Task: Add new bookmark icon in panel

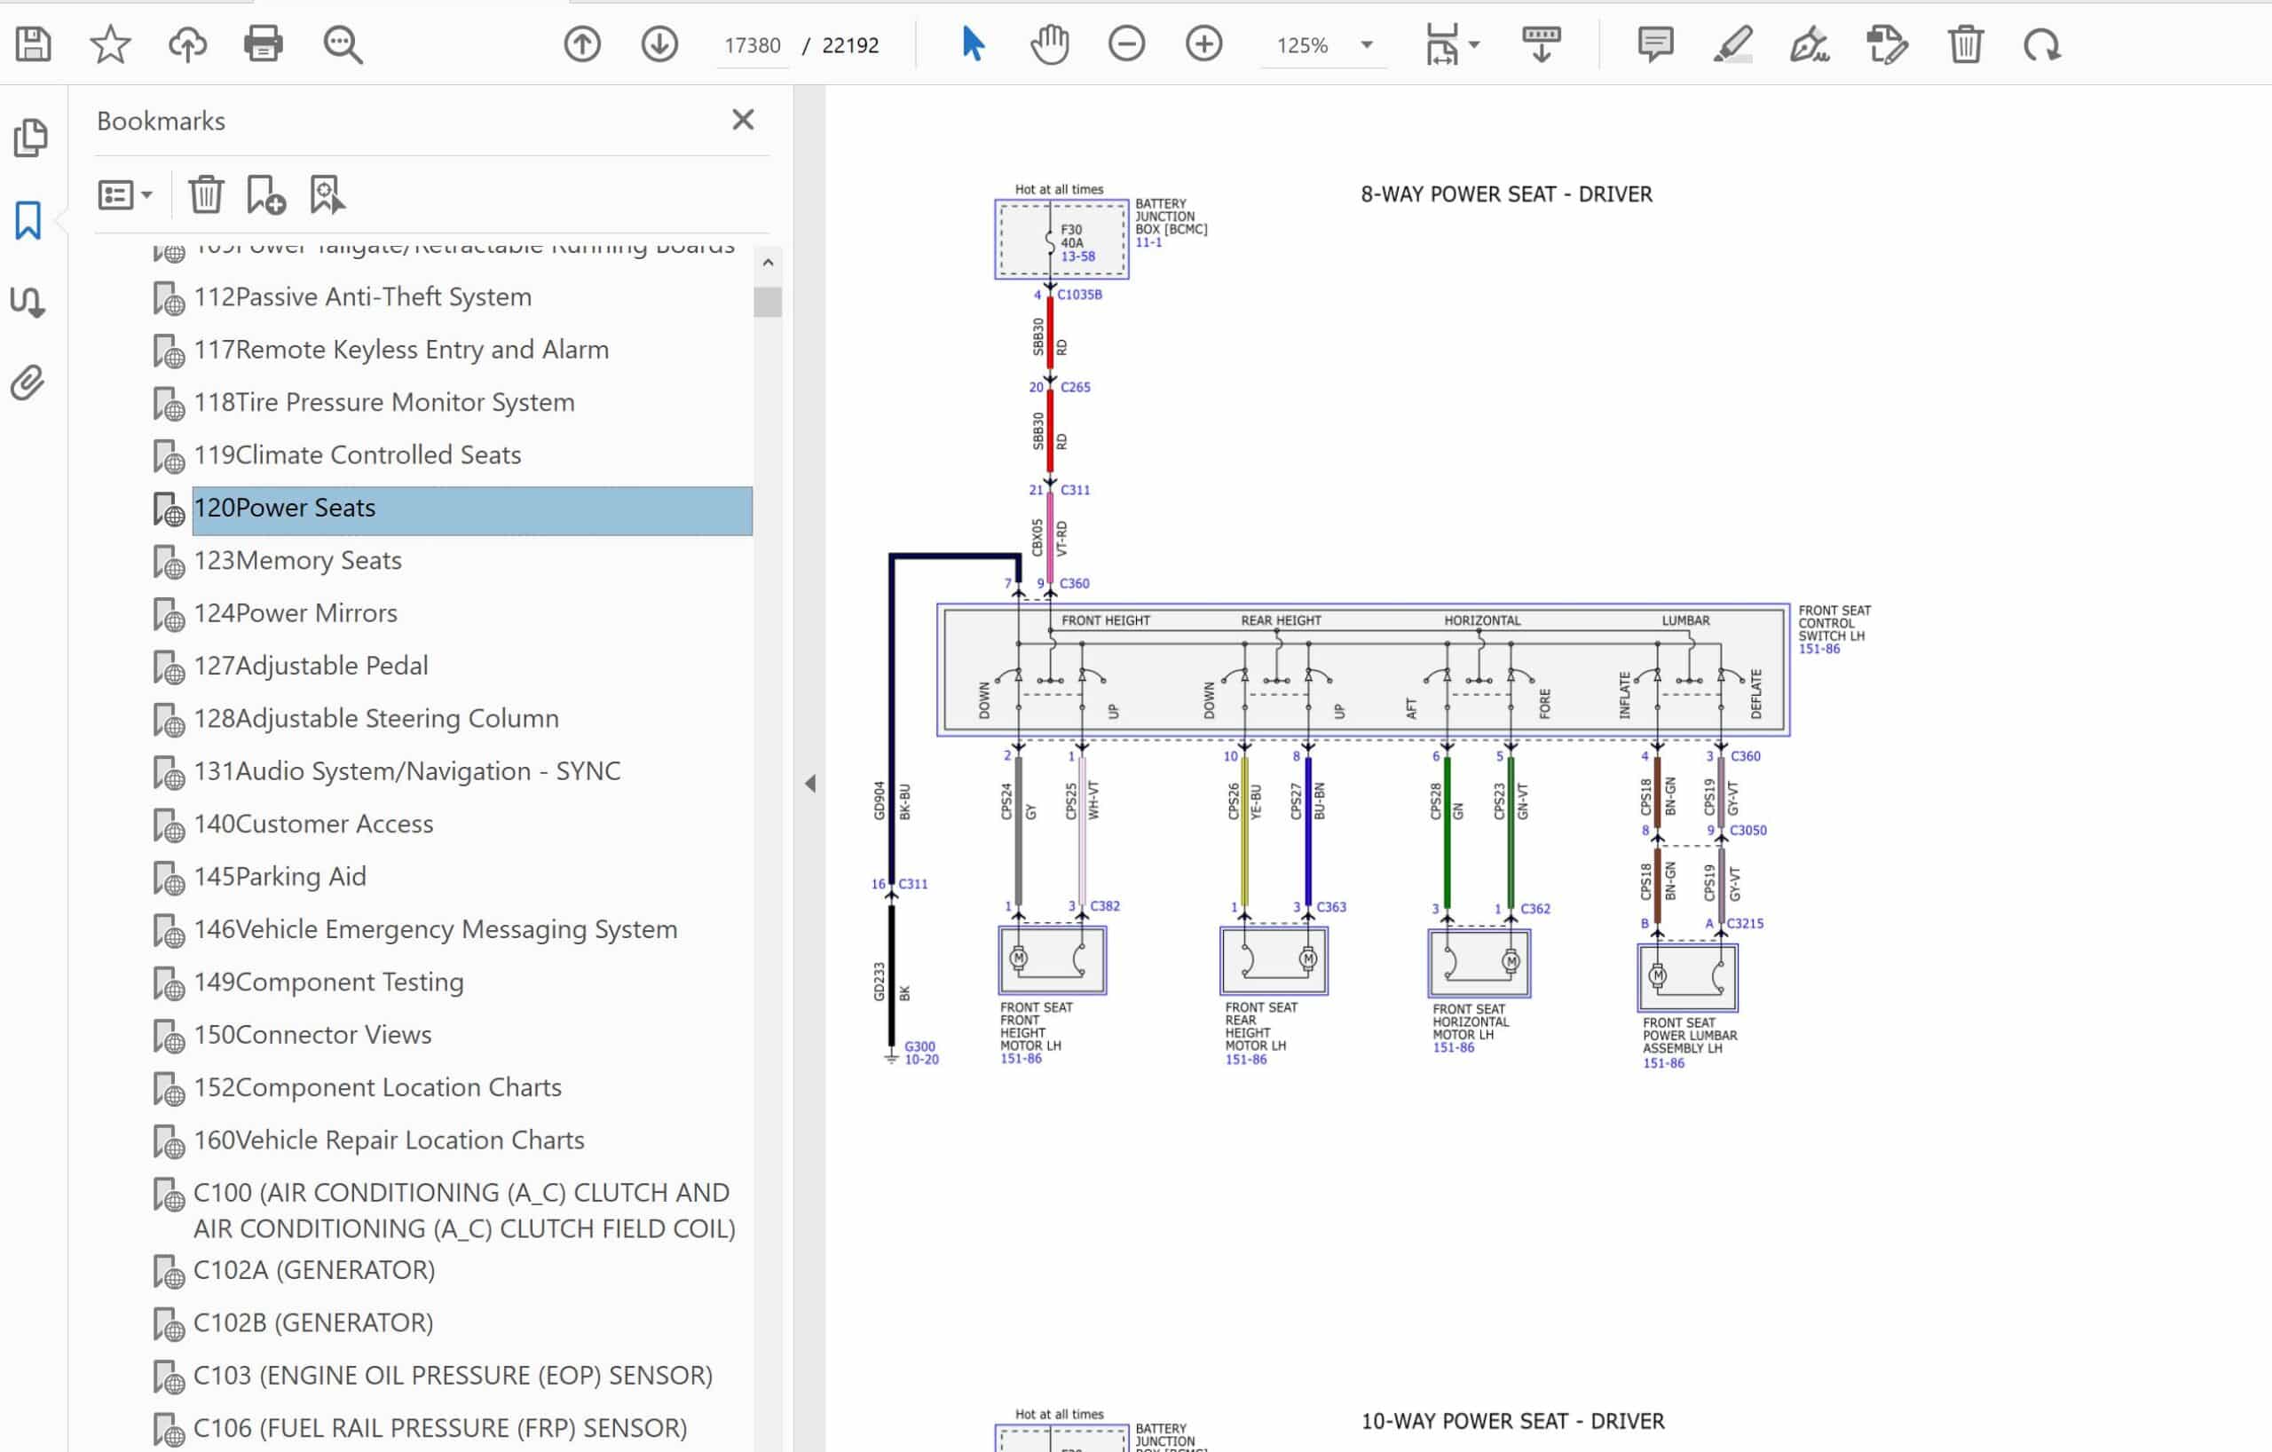Action: point(265,195)
